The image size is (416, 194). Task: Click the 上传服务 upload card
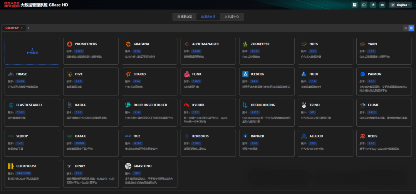(x=32, y=51)
